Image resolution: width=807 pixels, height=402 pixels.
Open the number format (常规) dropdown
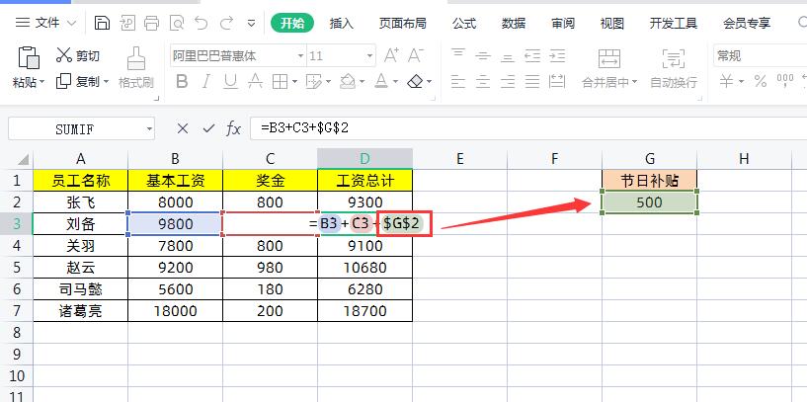760,55
